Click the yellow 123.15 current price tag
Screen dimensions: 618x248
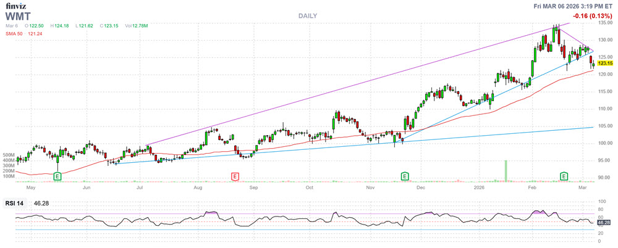[x=604, y=64]
